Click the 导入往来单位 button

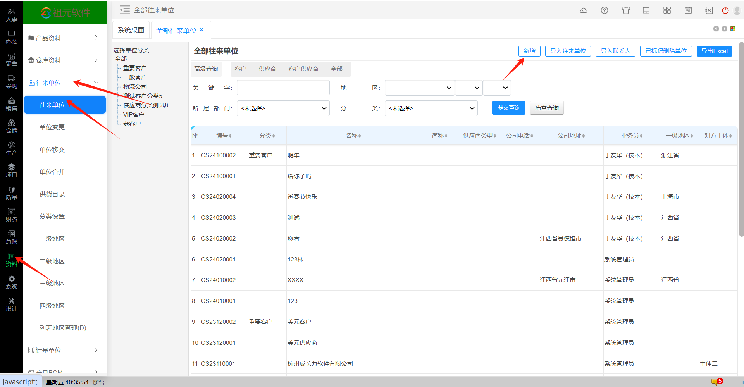[568, 51]
